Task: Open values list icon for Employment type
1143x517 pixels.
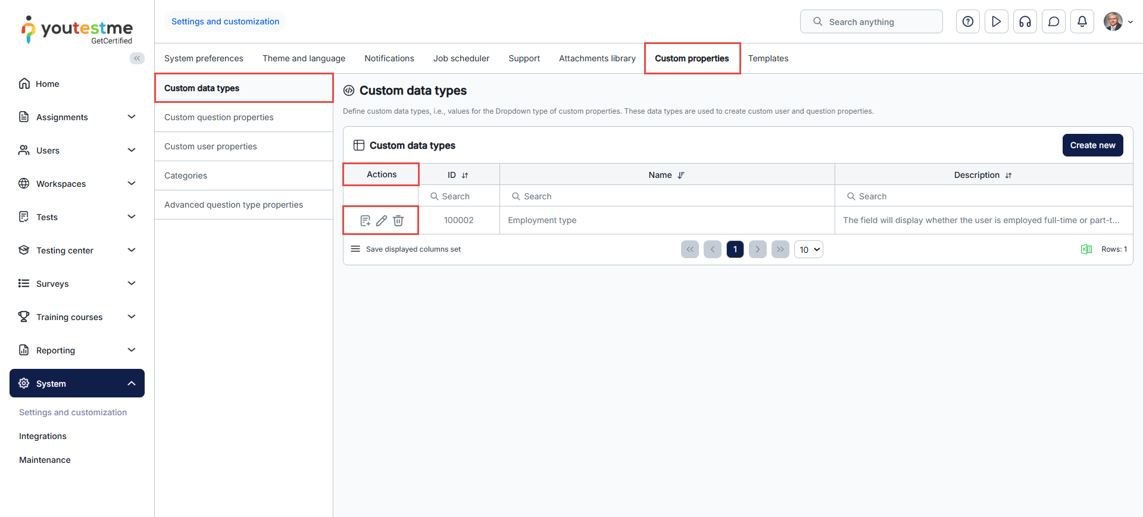Action: [x=365, y=221]
